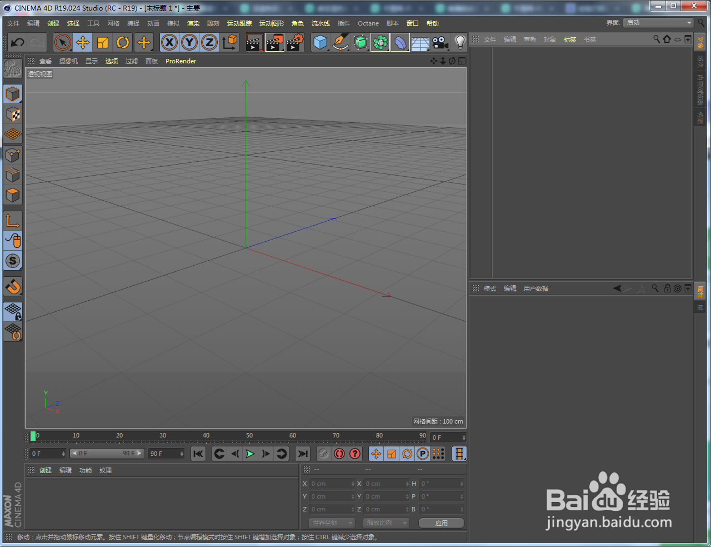Click the 应用 apply button
The height and width of the screenshot is (547, 711).
442,523
